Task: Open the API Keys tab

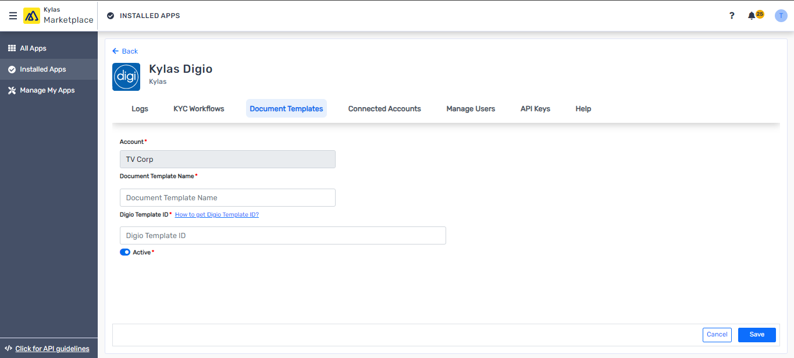Action: coord(535,108)
